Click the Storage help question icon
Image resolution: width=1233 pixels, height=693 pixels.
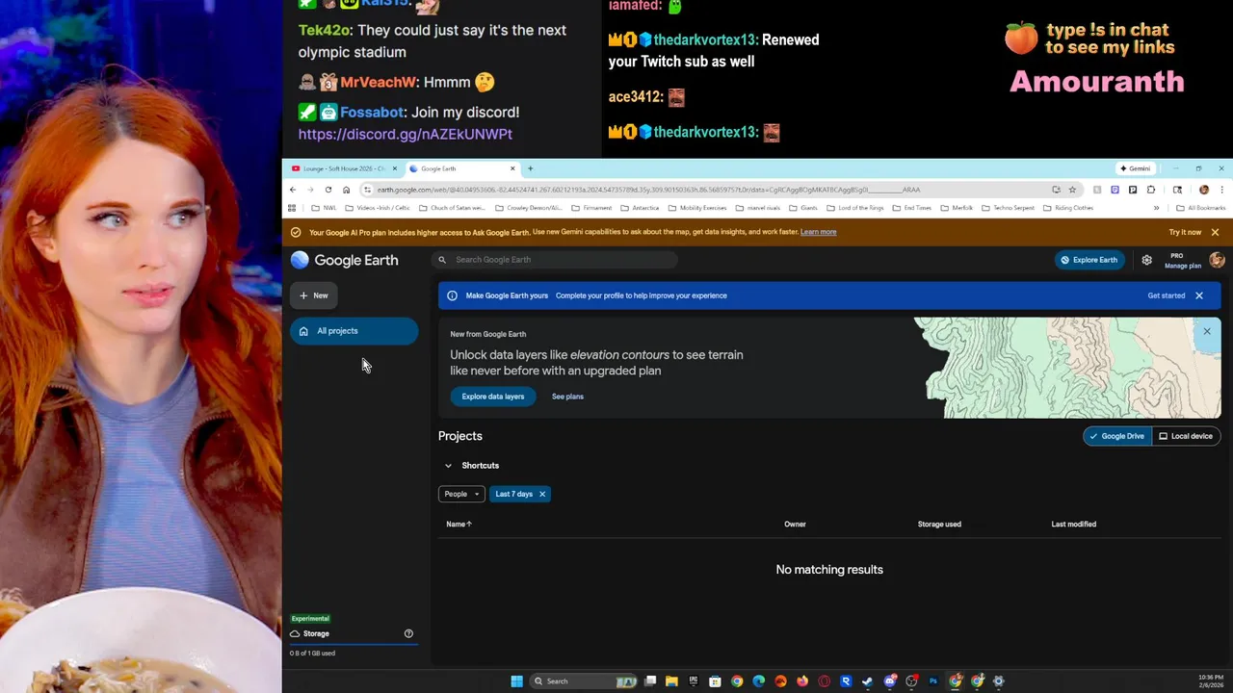tap(408, 633)
